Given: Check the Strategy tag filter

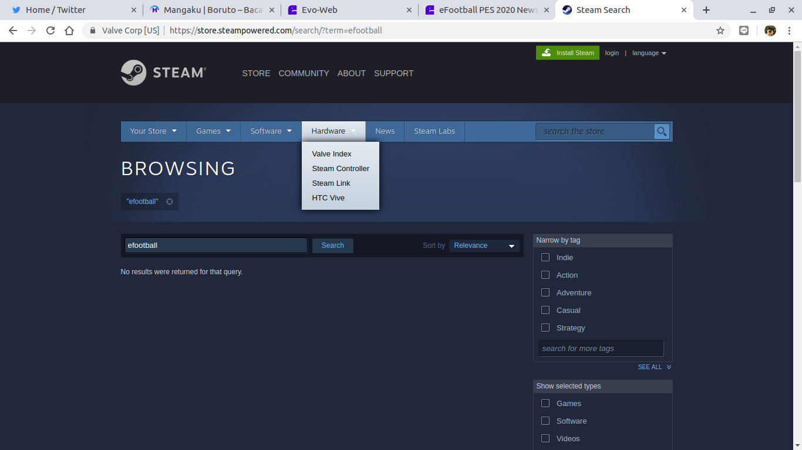Looking at the screenshot, I should 545,328.
